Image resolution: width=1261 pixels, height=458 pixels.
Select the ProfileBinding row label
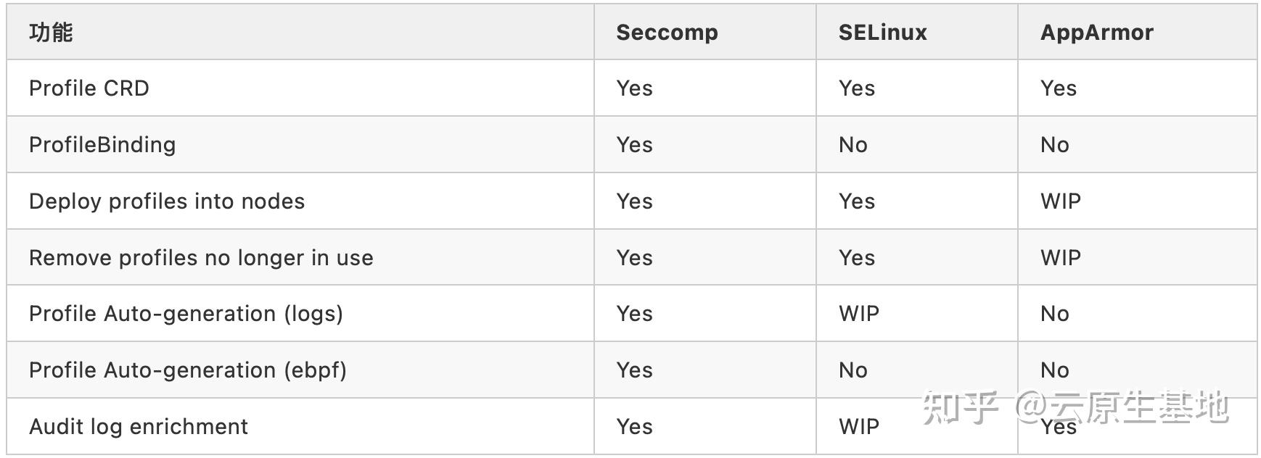tap(102, 145)
